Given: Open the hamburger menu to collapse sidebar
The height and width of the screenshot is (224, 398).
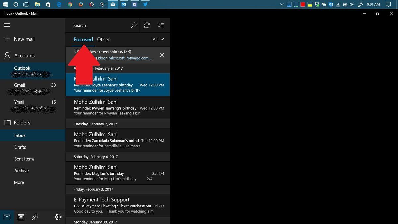Looking at the screenshot, I should tap(7, 25).
